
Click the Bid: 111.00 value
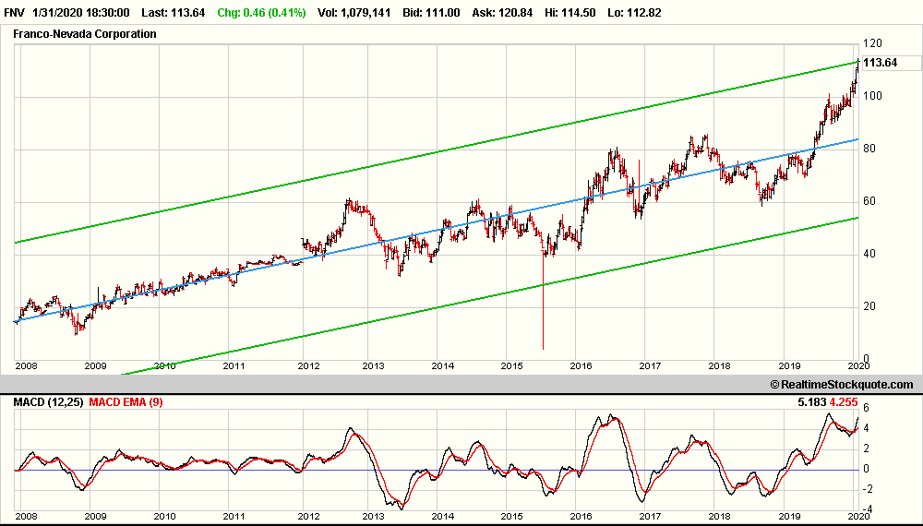431,12
